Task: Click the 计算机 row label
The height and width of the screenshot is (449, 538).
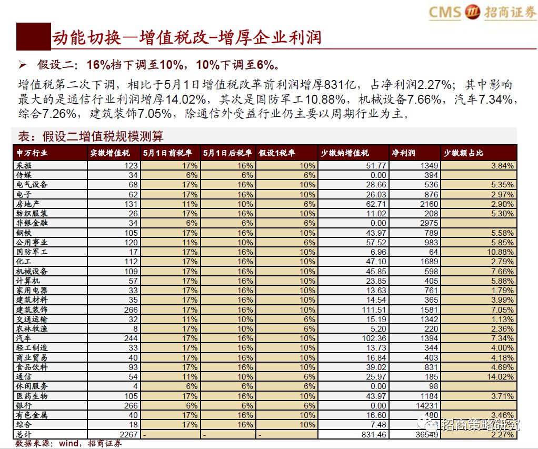Action: point(27,281)
